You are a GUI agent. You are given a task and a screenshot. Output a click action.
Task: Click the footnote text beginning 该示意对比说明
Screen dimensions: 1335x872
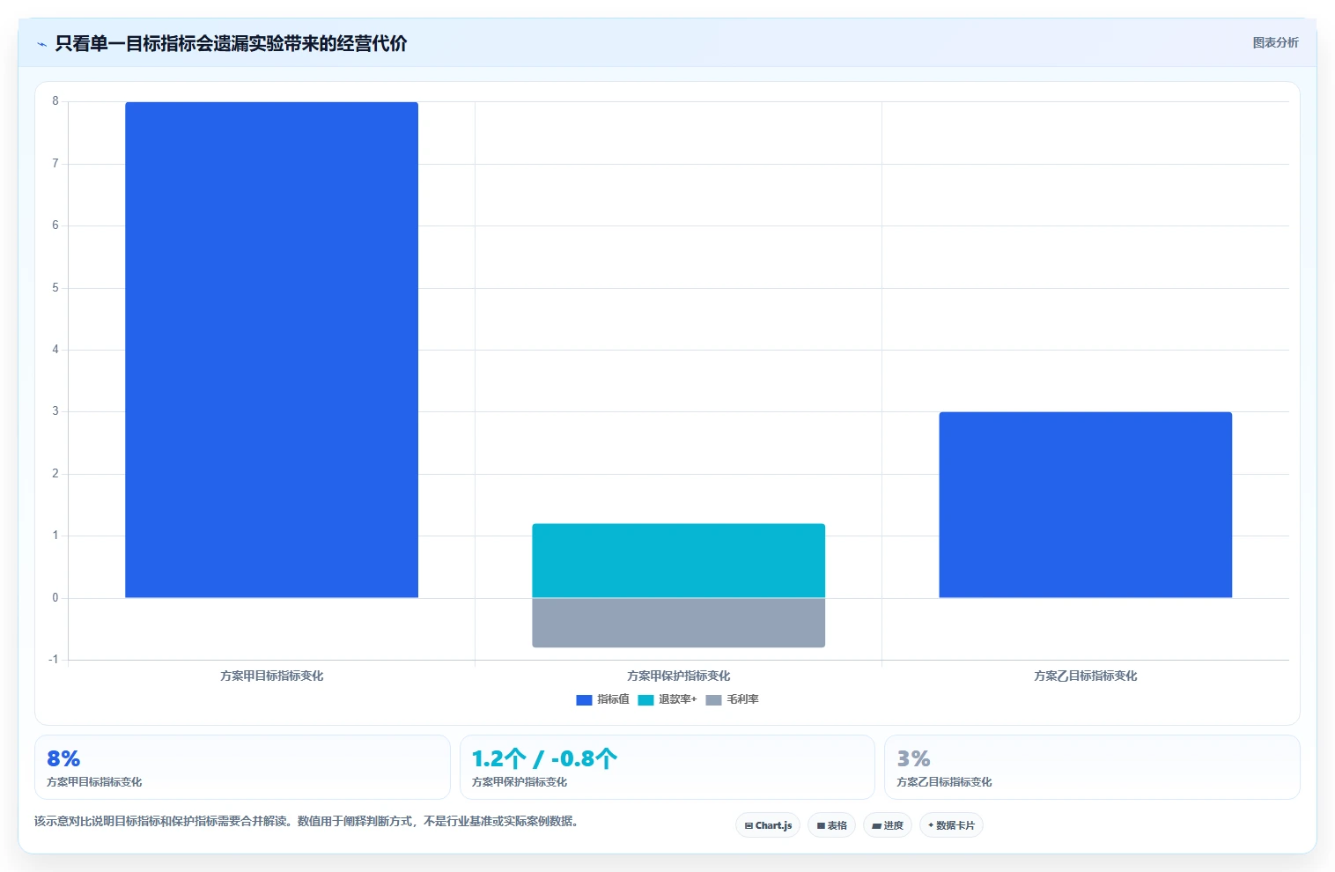tap(306, 821)
